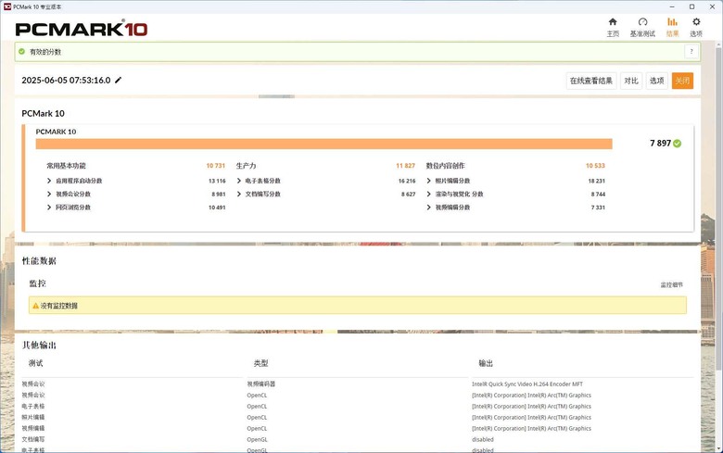Click Intel Quick Sync Video H.264 Encoder MFT
Image resolution: width=723 pixels, height=453 pixels.
(527, 384)
